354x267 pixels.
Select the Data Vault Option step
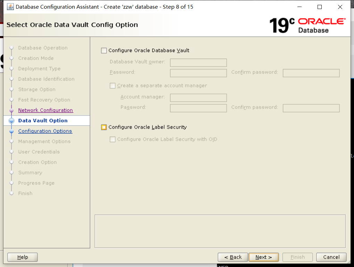point(42,120)
